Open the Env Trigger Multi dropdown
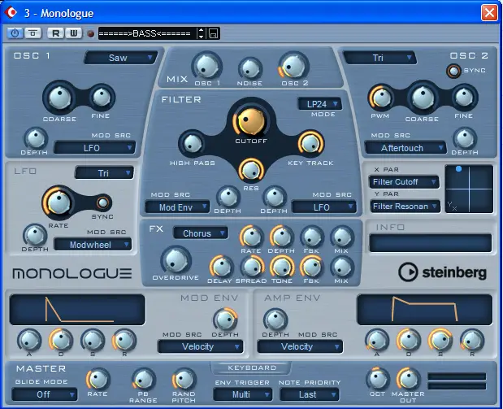Viewport: 503px width, 409px height. click(242, 394)
